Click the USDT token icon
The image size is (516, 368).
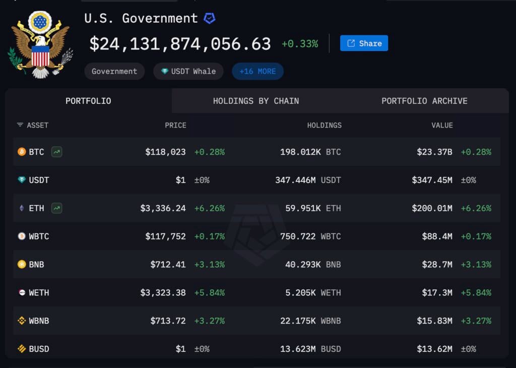[x=22, y=180]
